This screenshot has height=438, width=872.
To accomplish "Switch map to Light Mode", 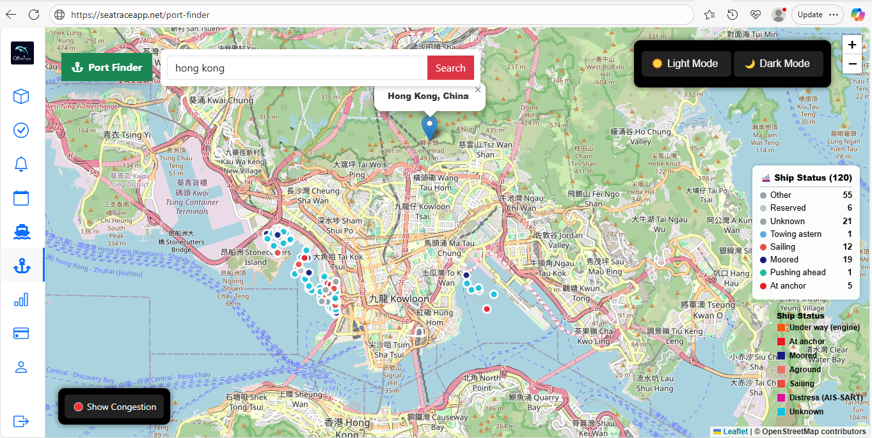I will [x=686, y=64].
